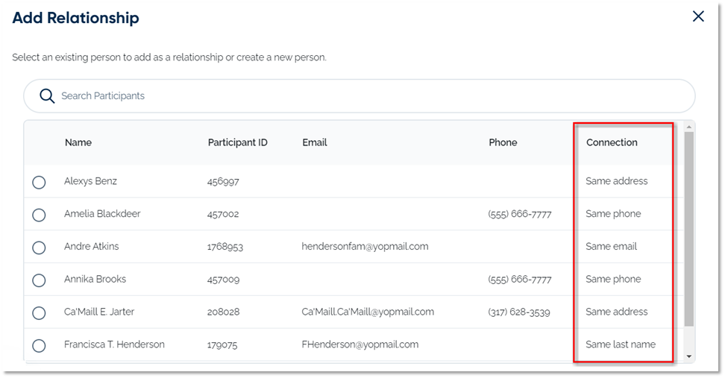Click the Same last name connection cell
The height and width of the screenshot is (378, 725).
pos(621,344)
